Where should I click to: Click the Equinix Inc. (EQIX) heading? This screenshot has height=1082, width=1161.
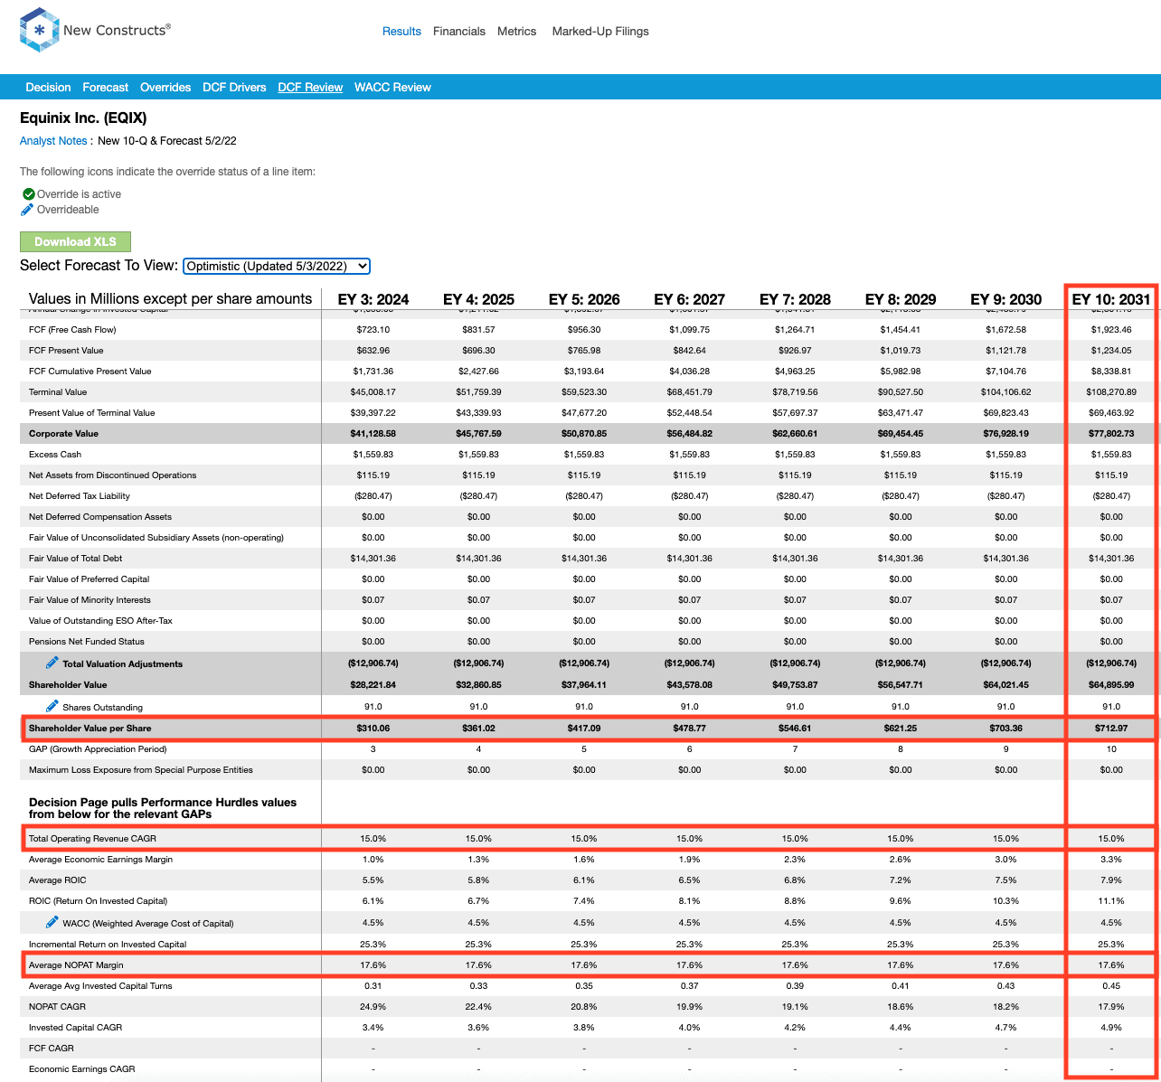click(83, 118)
